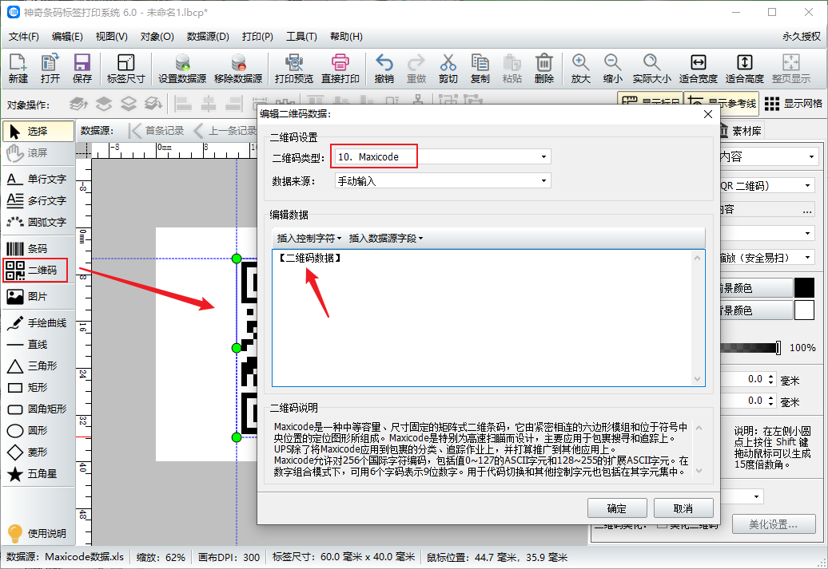Viewport: 828px width, 569px height.
Task: Switch to the 素材库 tab
Action: [742, 131]
